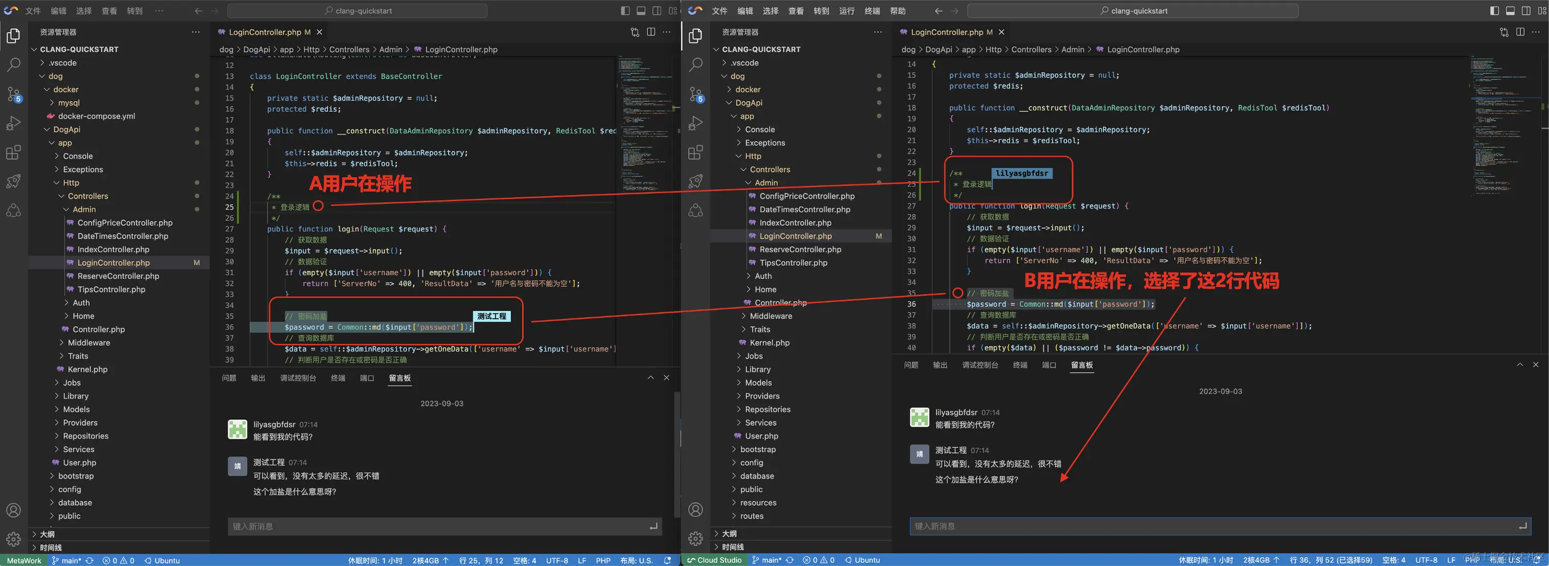Open Run and Debug in right window
Viewport: 1549px width, 566px height.
coord(695,123)
